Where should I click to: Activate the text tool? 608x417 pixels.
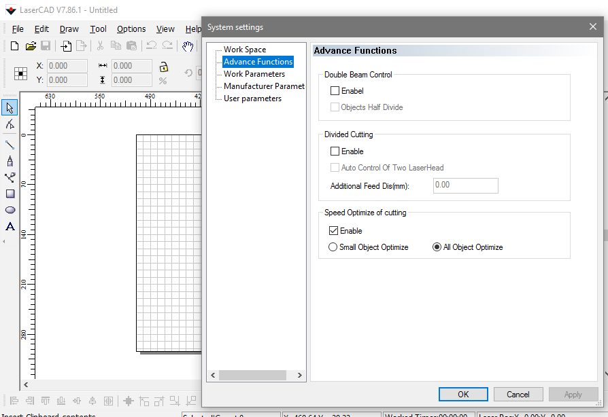[10, 226]
